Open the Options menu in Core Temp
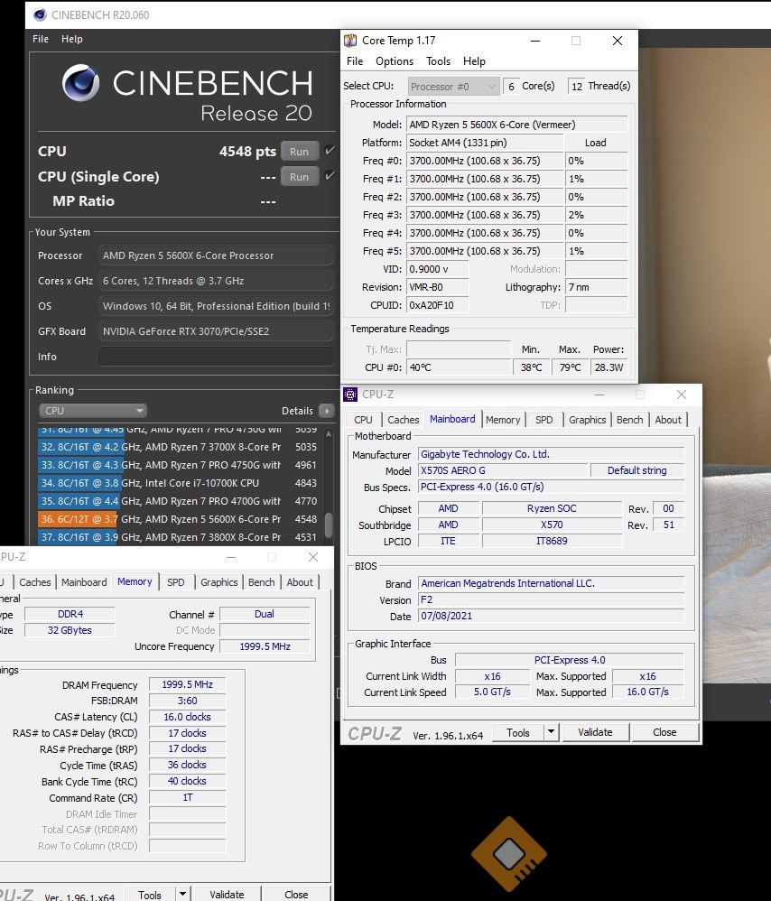Screen dimensions: 771x901 pos(395,61)
